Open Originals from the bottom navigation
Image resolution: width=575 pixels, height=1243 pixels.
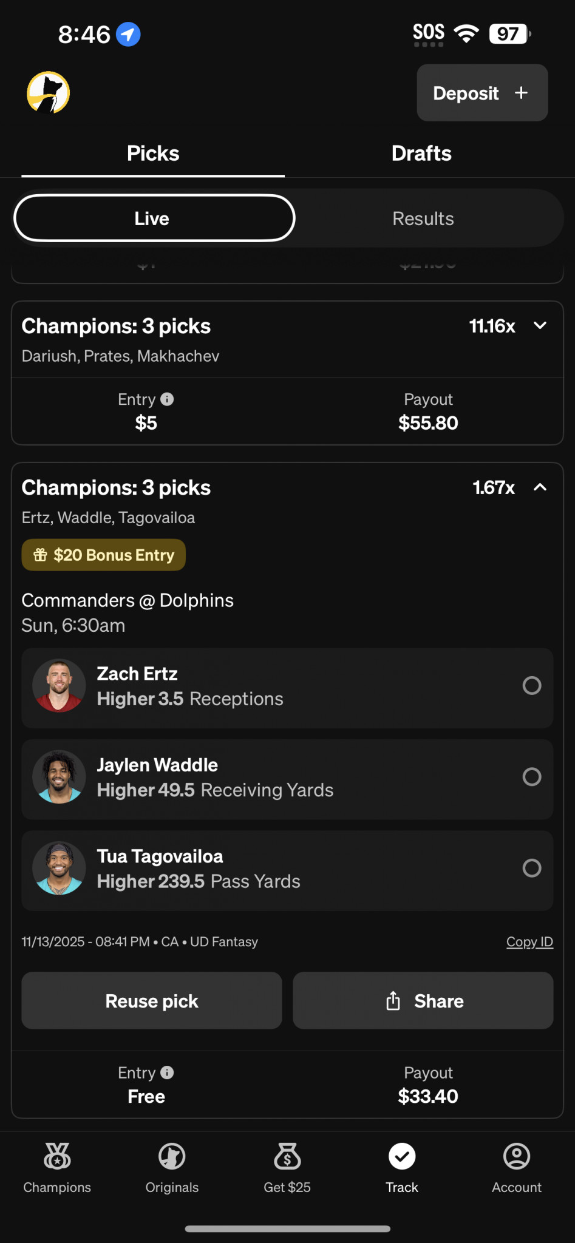172,1168
